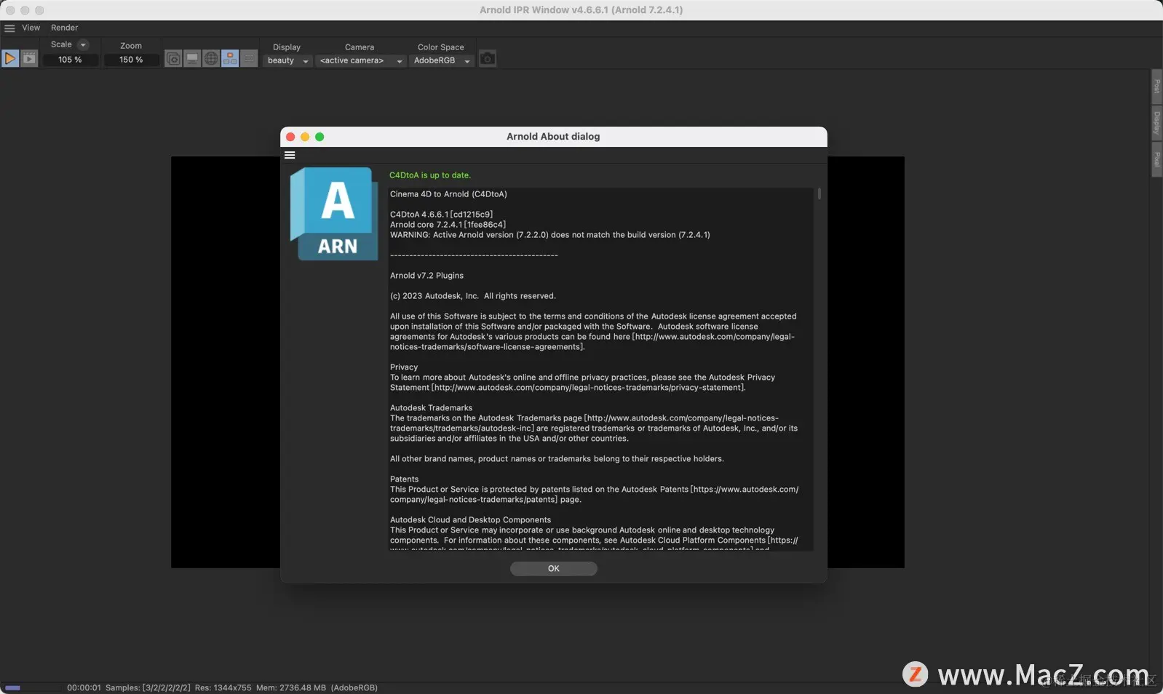
Task: Click 'Autodesk Cloud and Desktop Components' heading
Action: point(470,520)
